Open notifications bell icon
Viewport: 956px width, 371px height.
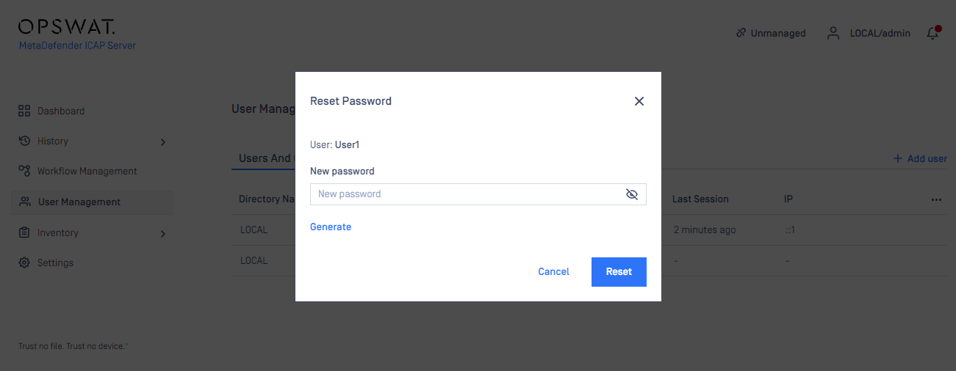point(933,33)
